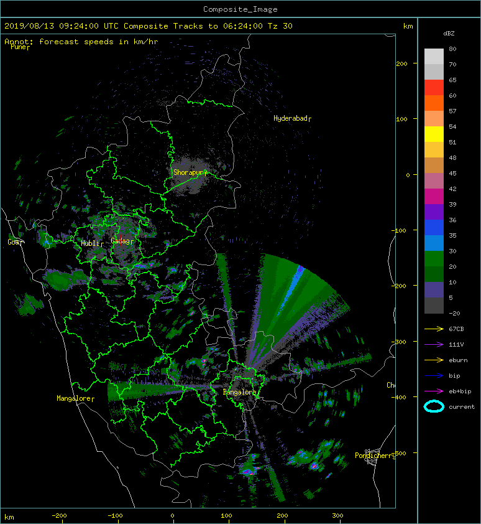Pick the slate purple 10 dBZ swatch
Viewport: 481px width, 524px height.
(x=434, y=290)
